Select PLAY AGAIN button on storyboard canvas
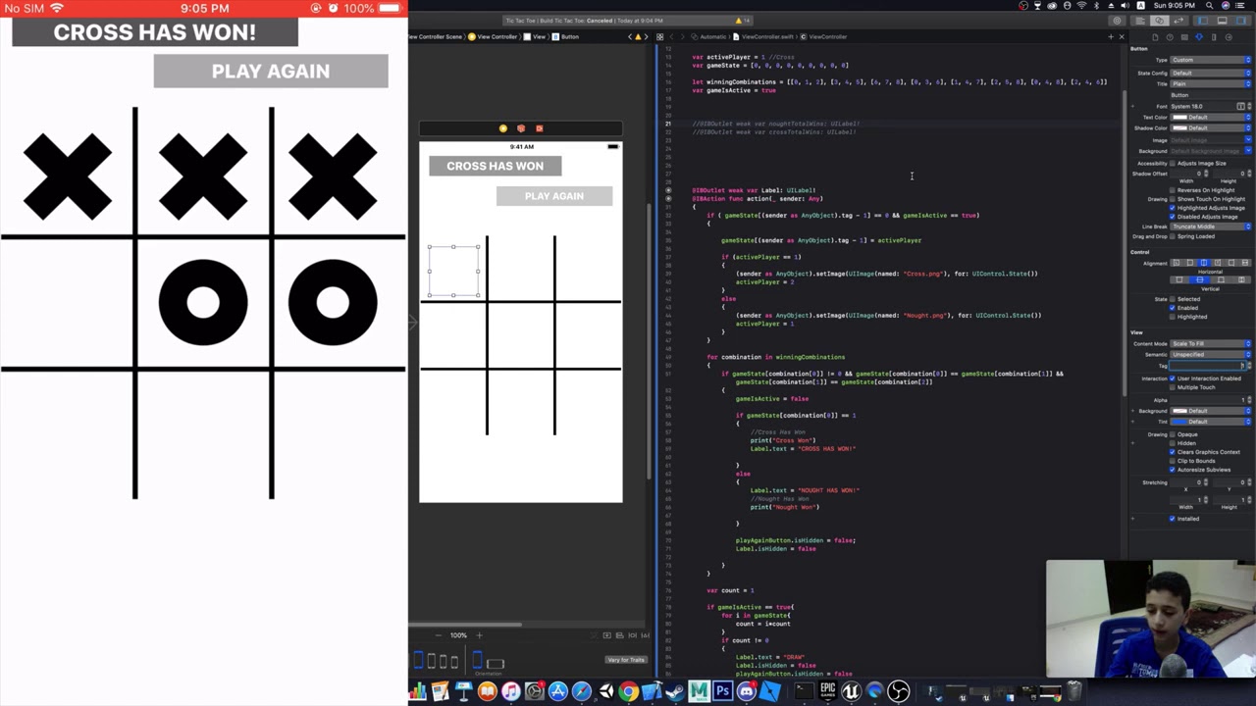This screenshot has height=706, width=1256. 554,196
